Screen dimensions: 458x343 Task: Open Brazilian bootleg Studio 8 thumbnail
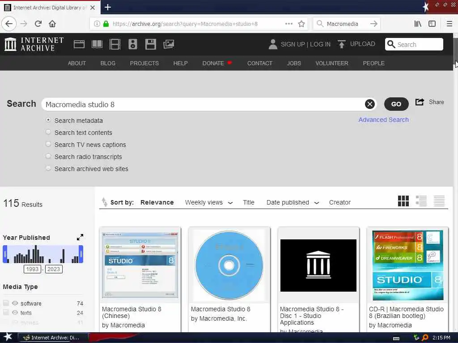click(408, 265)
